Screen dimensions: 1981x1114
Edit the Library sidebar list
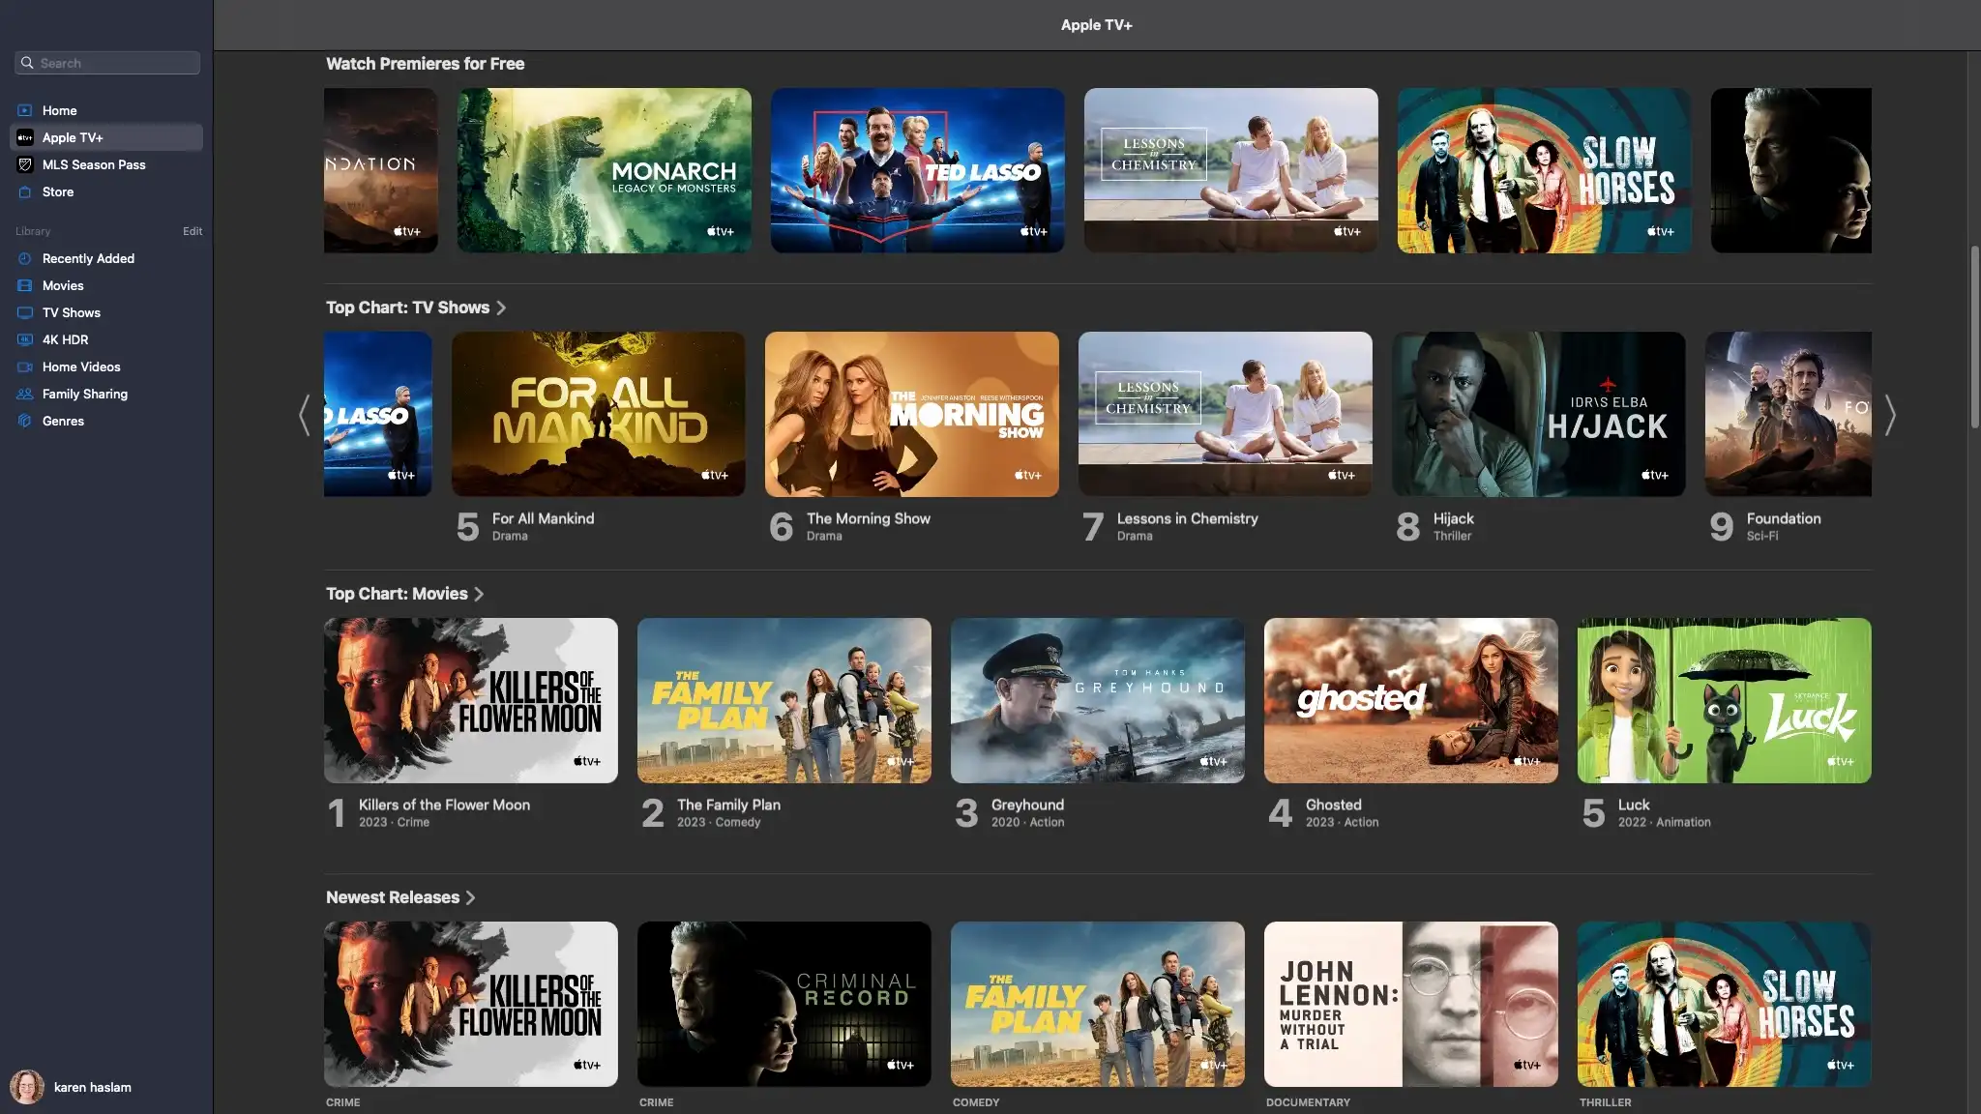(192, 231)
